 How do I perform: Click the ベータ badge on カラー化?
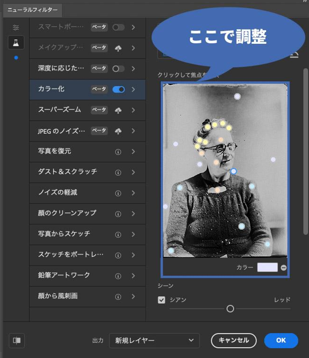(x=99, y=89)
